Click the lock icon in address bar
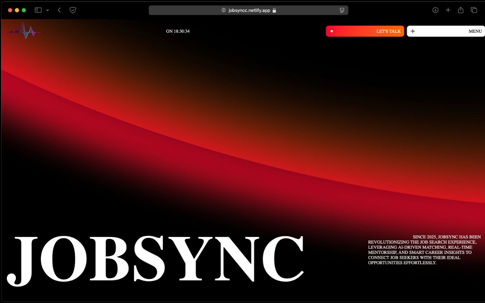This screenshot has height=303, width=485. [274, 10]
